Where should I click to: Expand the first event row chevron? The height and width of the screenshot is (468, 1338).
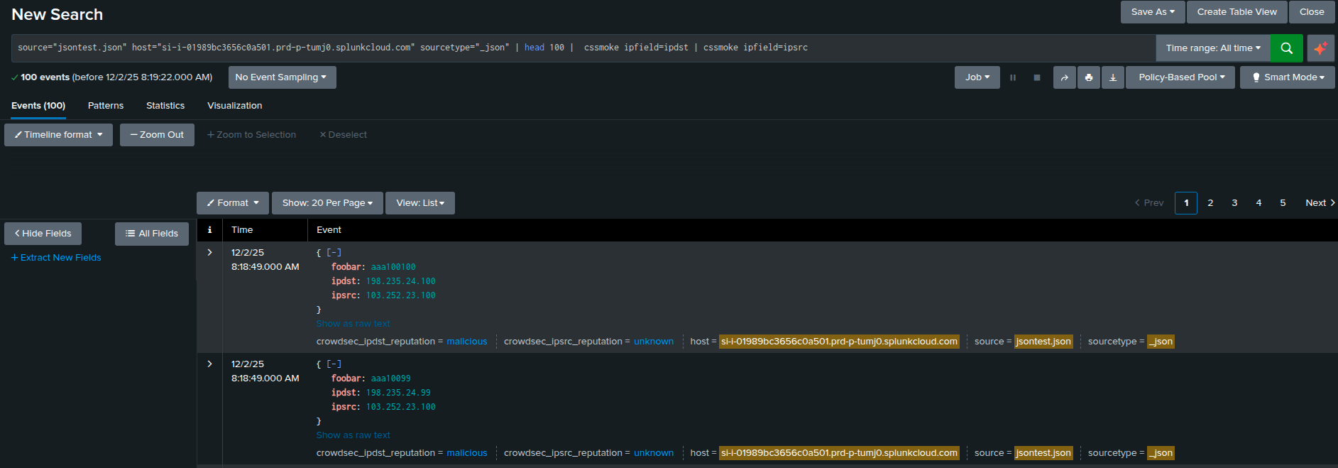209,253
